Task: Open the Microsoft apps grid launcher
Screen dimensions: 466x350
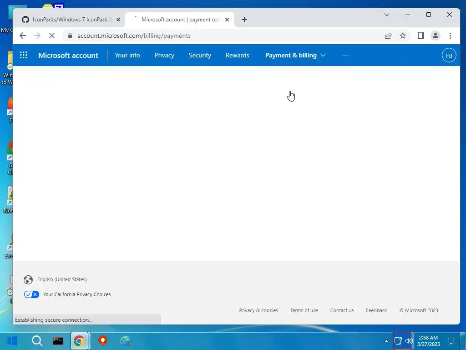Action: pos(24,55)
